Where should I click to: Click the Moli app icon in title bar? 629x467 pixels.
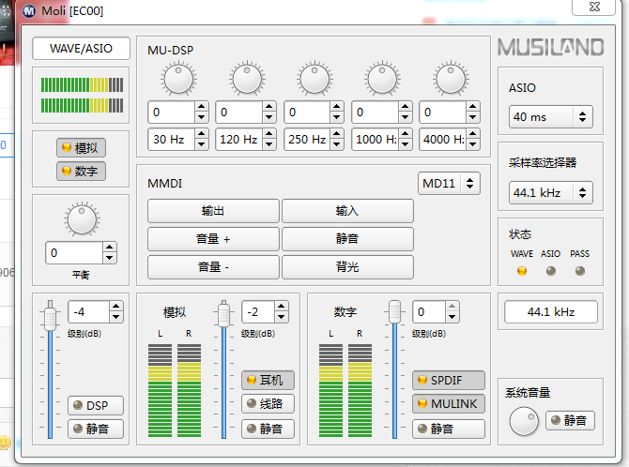tap(29, 11)
